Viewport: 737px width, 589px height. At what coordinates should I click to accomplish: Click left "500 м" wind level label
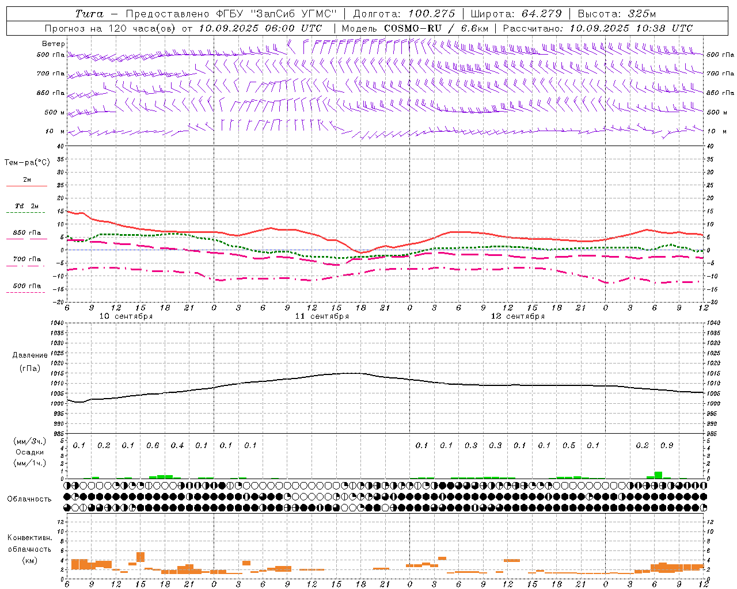click(x=55, y=112)
